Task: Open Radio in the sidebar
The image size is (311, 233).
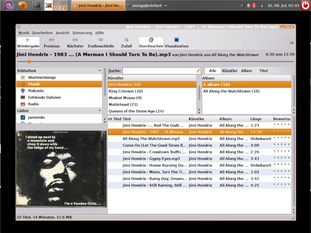Action: pyautogui.click(x=59, y=104)
